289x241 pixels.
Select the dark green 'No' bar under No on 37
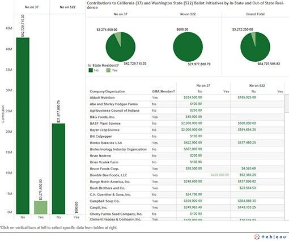pyautogui.click(x=23, y=126)
